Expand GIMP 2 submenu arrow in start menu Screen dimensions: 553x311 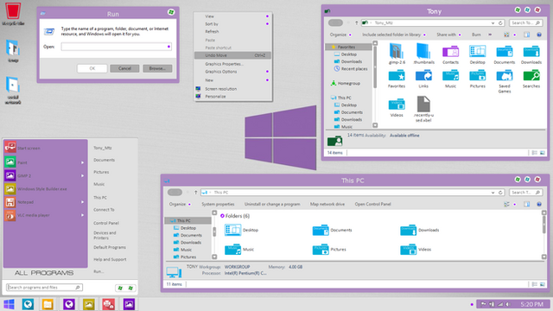pos(83,175)
